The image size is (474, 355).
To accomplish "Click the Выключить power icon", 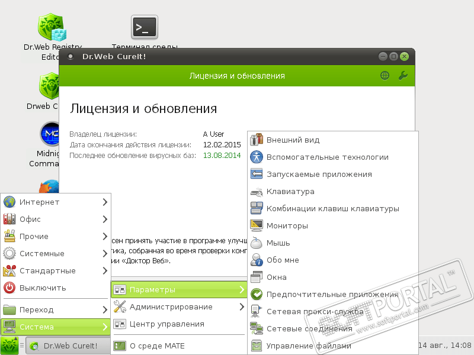I will pos(9,288).
